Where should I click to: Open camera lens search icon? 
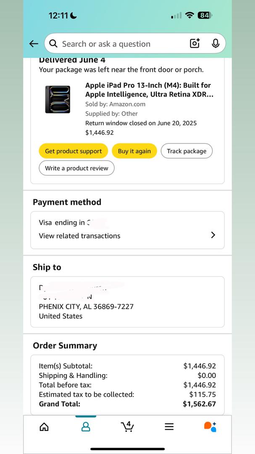click(x=195, y=43)
